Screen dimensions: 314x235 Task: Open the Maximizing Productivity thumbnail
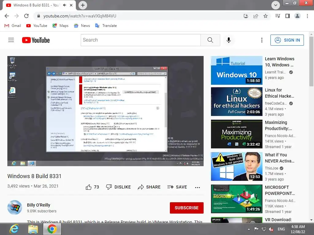tap(236, 134)
